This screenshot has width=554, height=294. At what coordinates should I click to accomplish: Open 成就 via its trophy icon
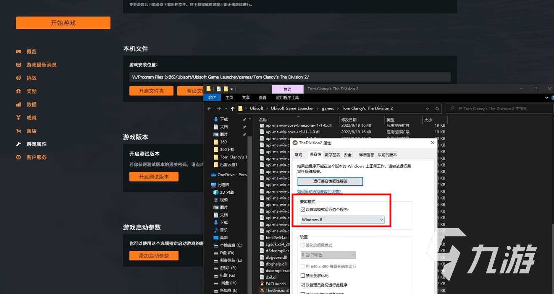coord(18,118)
